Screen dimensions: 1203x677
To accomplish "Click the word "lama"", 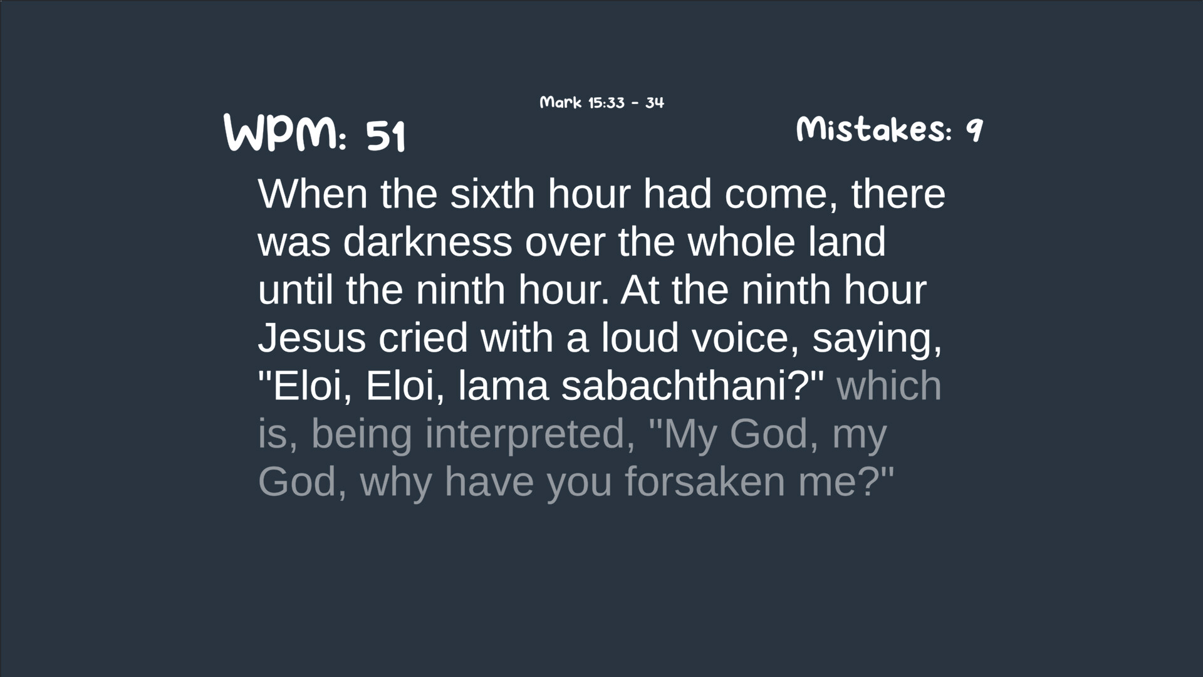I will pos(503,386).
